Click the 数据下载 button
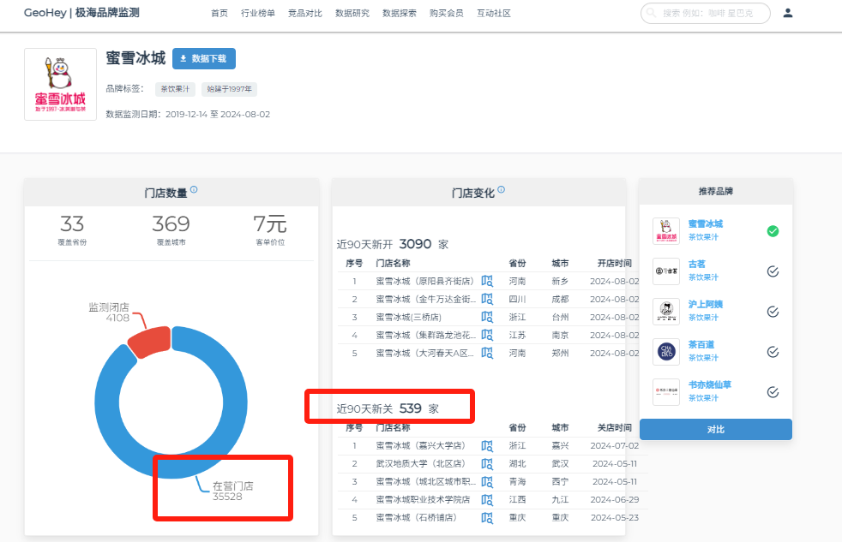This screenshot has height=542, width=842. (204, 58)
